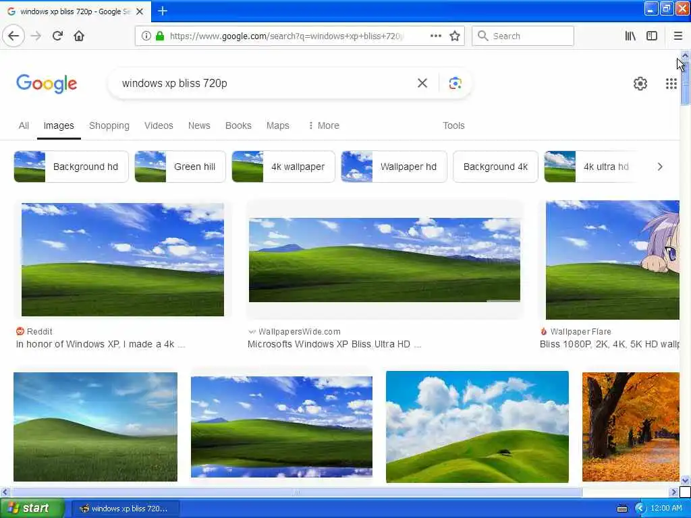Click the horizontal scrollbar right arrow
Image resolution: width=691 pixels, height=518 pixels.
[673, 492]
